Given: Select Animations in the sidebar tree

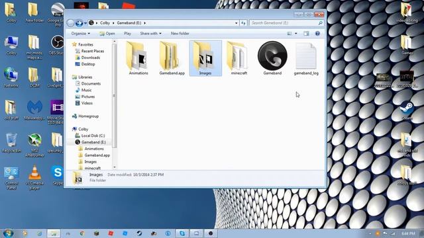Looking at the screenshot, I should pyautogui.click(x=94, y=149).
